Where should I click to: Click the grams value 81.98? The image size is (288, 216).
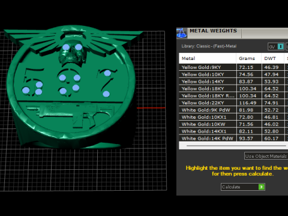point(246,110)
